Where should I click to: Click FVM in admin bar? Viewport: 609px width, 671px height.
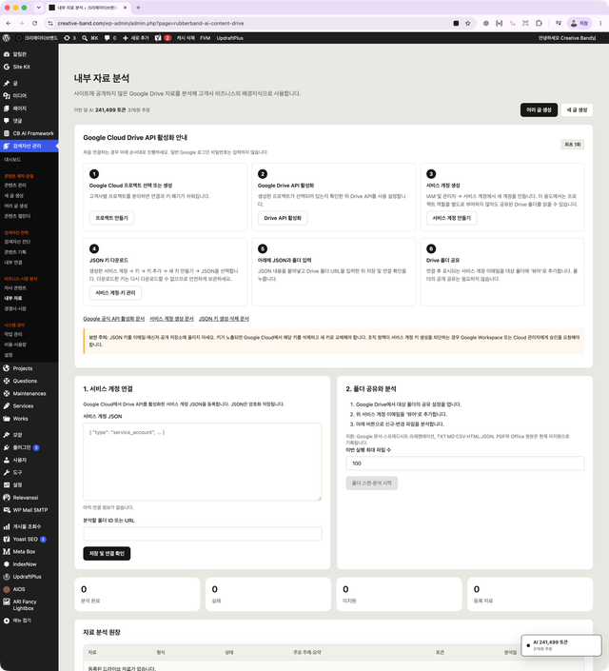pyautogui.click(x=205, y=38)
